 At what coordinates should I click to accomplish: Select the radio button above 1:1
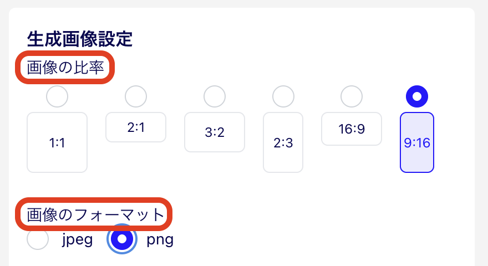click(57, 96)
